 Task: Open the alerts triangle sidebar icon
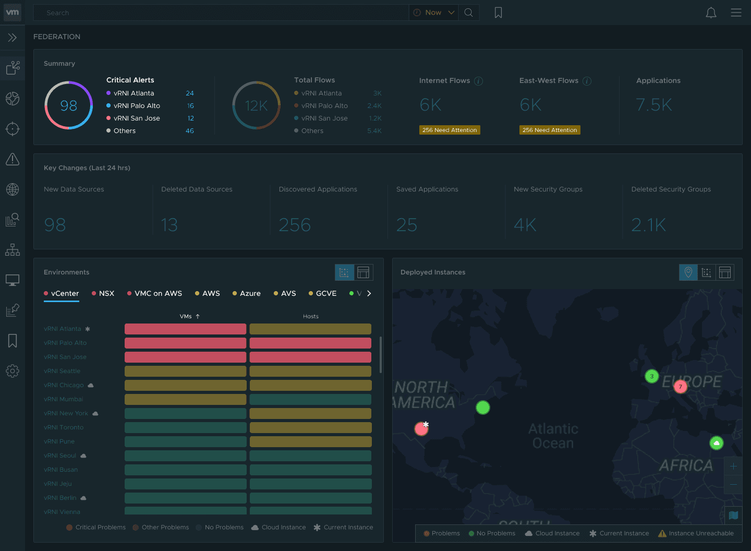[x=13, y=159]
